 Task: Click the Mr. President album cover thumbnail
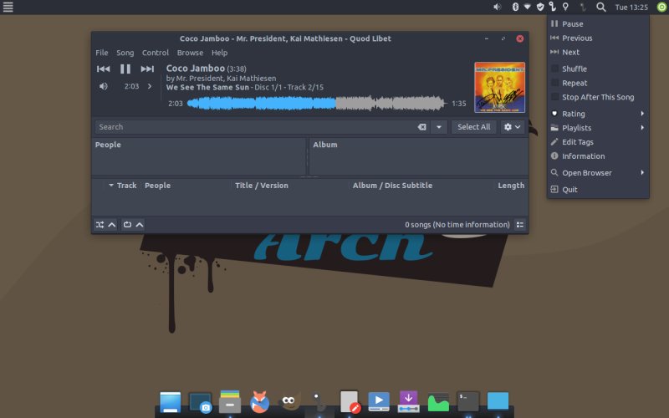[499, 88]
